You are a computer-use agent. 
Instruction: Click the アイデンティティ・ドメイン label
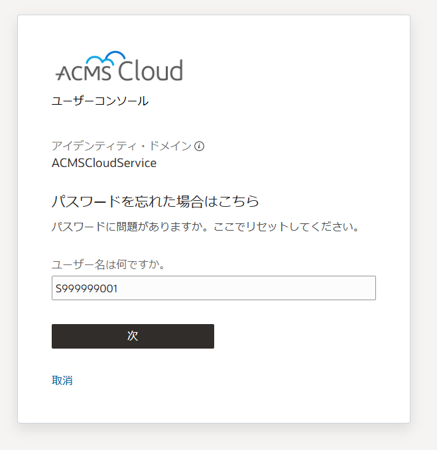(122, 146)
